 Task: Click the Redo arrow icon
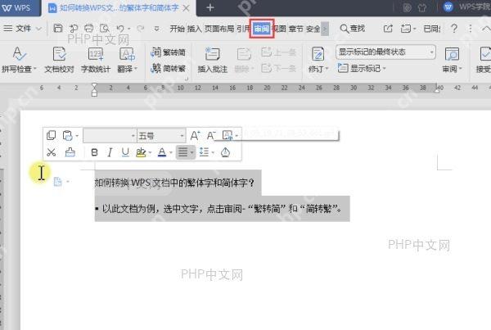140,29
